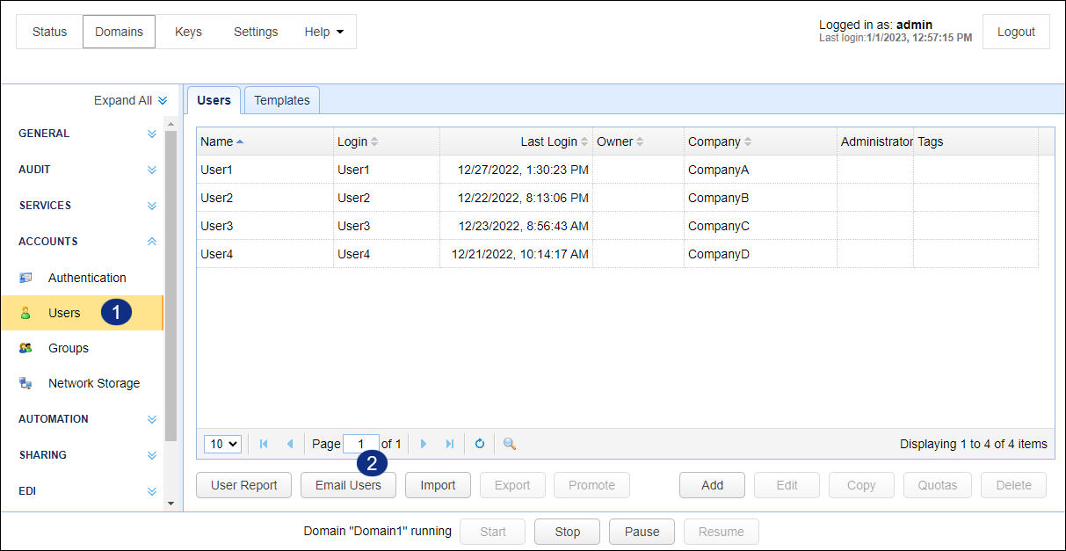Pause the Domain1 domain
1066x551 pixels.
point(642,532)
